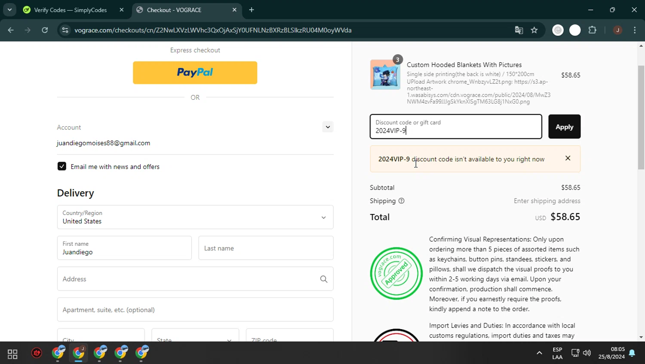Switch to the Verify Codes SimplyCodes tab
Image resolution: width=645 pixels, height=364 pixels.
click(x=70, y=10)
